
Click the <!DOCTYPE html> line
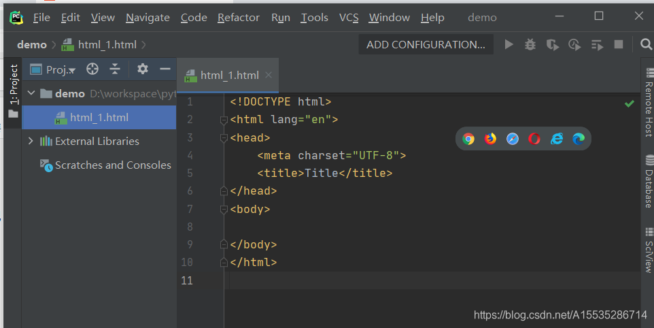(x=281, y=102)
